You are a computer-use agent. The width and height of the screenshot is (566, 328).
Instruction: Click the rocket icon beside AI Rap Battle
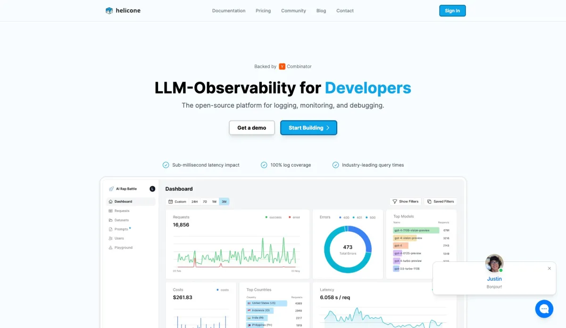click(x=111, y=189)
